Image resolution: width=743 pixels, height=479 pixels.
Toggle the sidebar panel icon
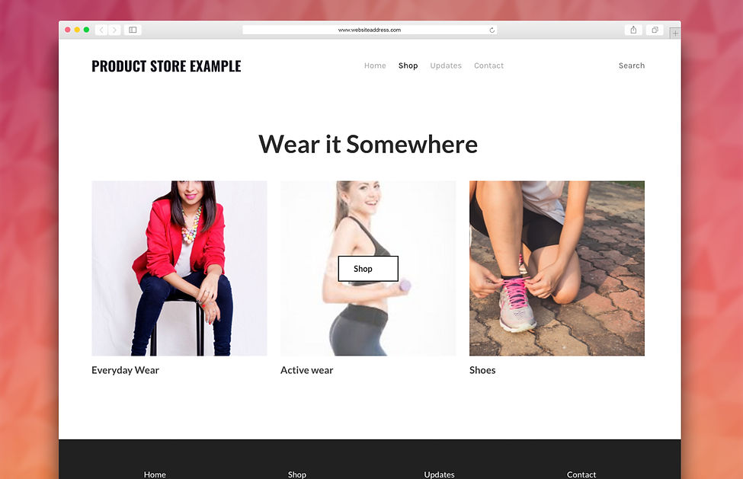133,30
